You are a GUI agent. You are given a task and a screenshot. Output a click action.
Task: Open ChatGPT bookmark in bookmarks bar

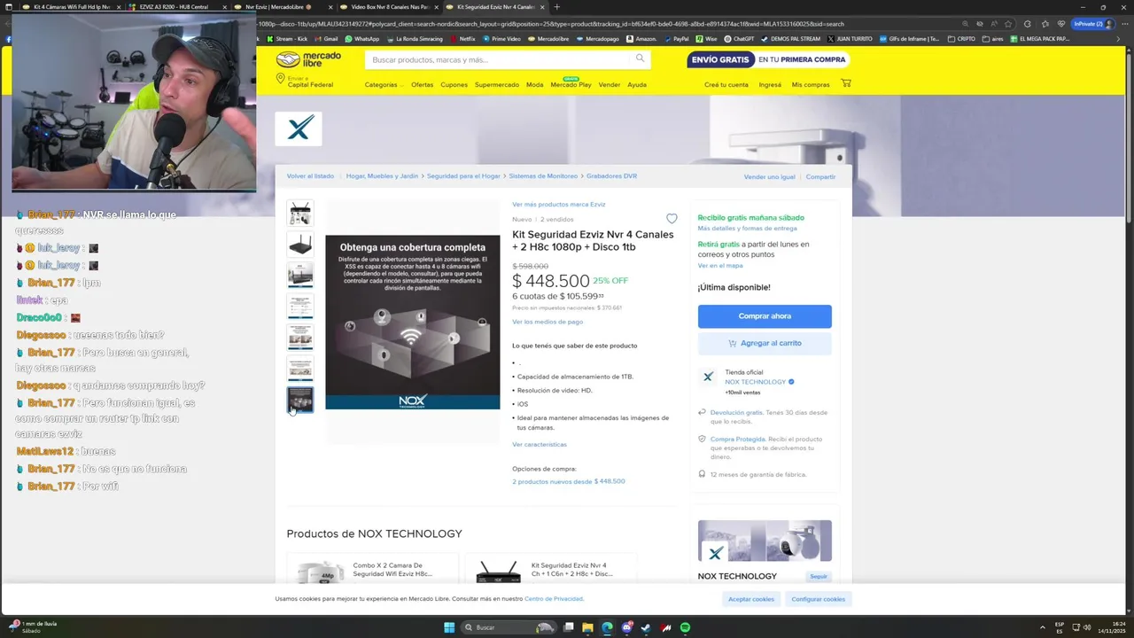point(740,39)
